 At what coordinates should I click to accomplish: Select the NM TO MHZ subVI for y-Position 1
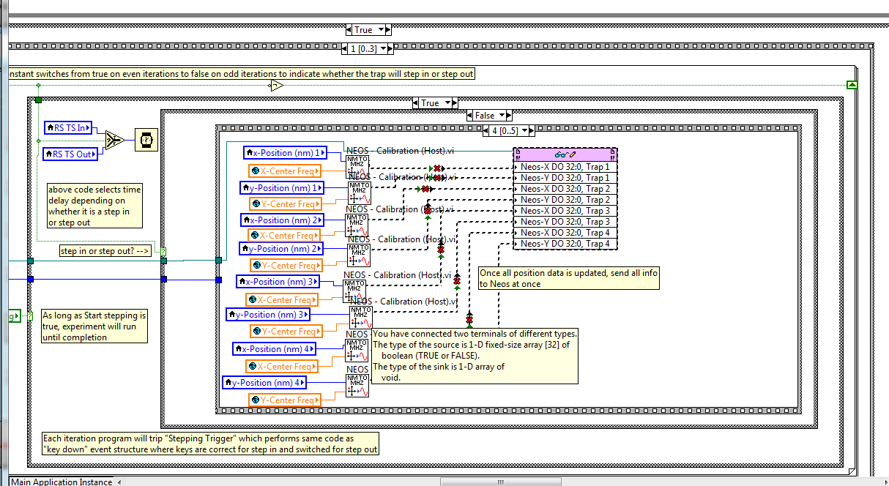(x=359, y=192)
